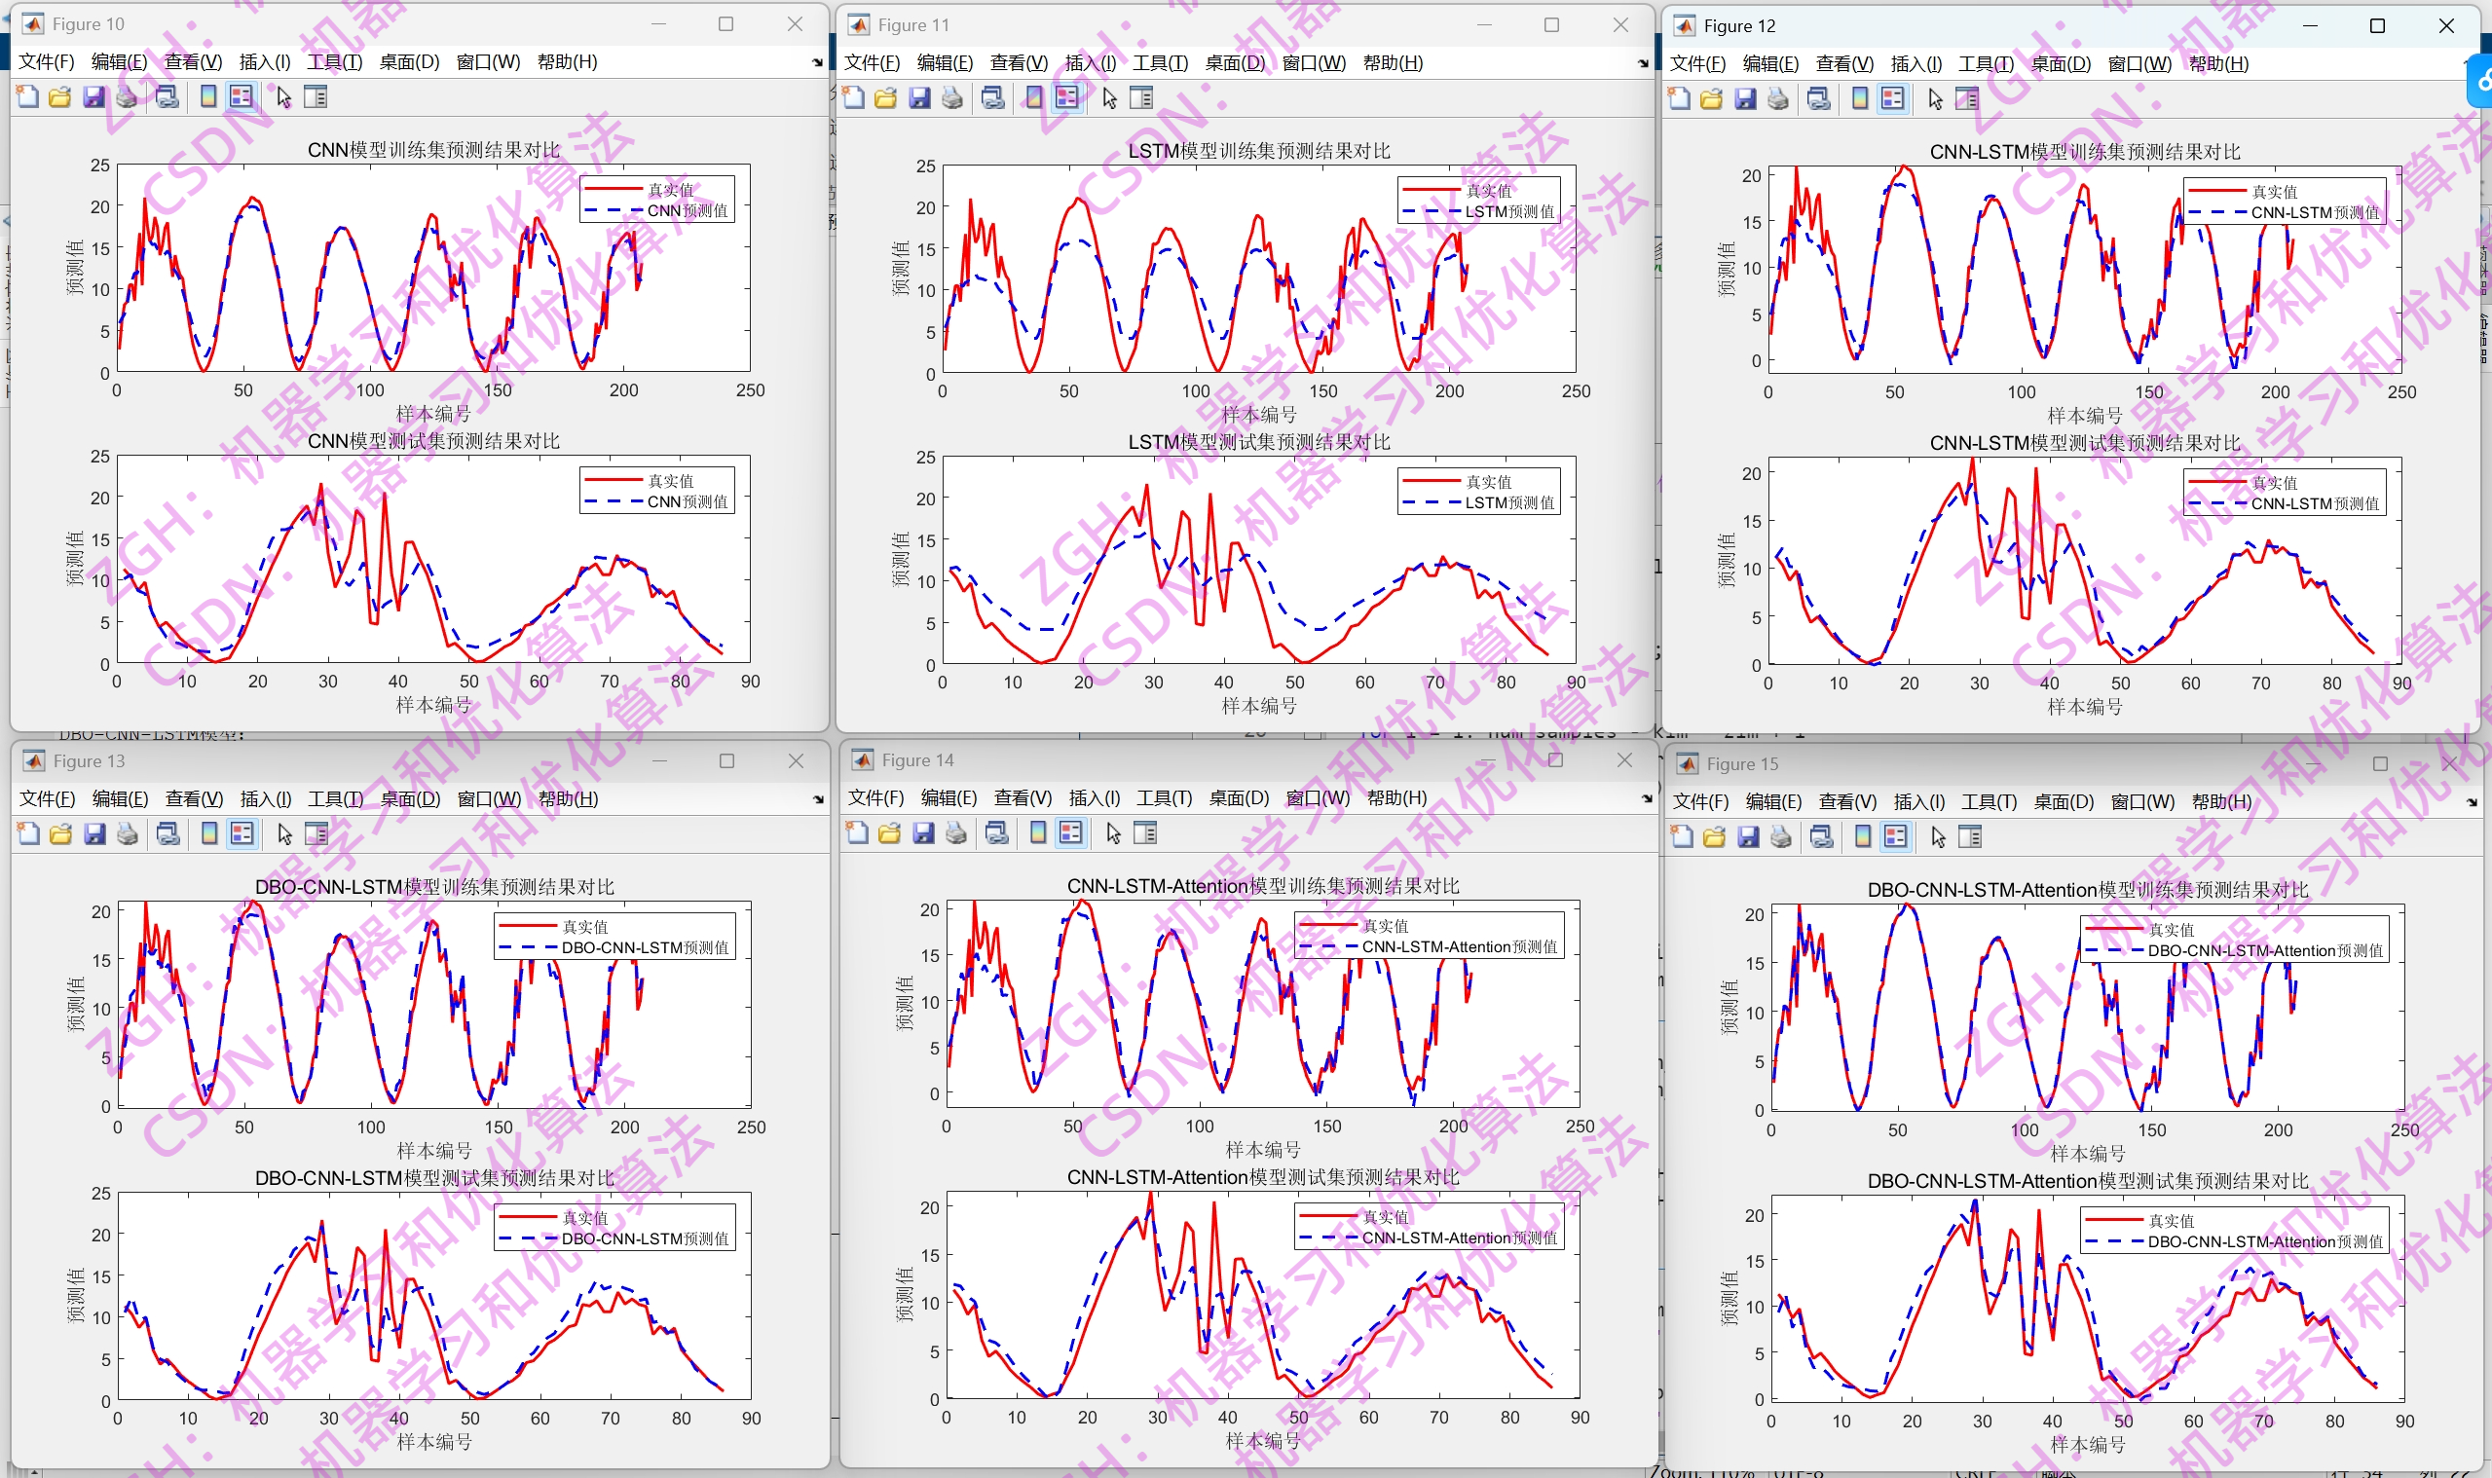This screenshot has width=2492, height=1478.
Task: Click Property Inspector icon in Figure 10
Action: point(315,96)
